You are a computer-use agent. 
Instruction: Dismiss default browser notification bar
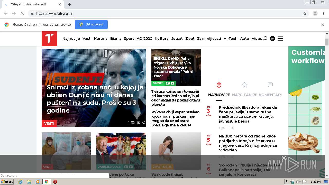pos(323,25)
